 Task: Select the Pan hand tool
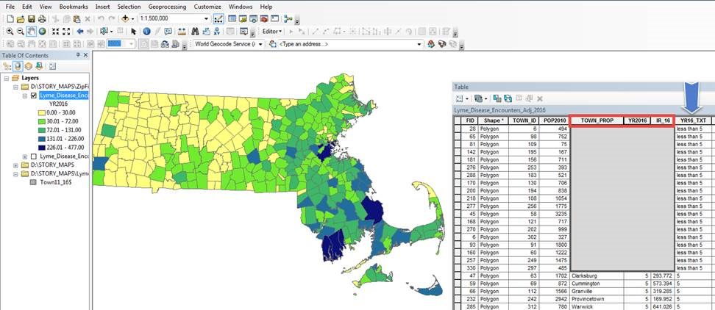point(31,32)
